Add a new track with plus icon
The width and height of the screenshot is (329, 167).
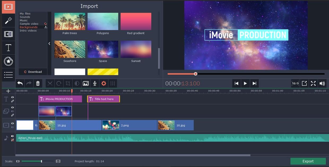[8, 91]
